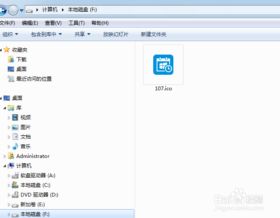Expand the 音乐 library node
The image size is (280, 218).
point(9,147)
